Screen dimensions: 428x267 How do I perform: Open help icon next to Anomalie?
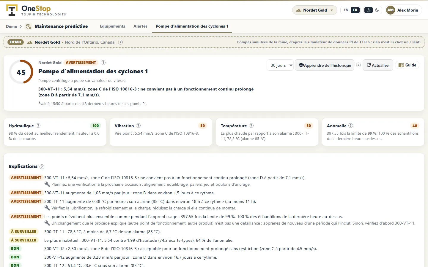(x=351, y=125)
